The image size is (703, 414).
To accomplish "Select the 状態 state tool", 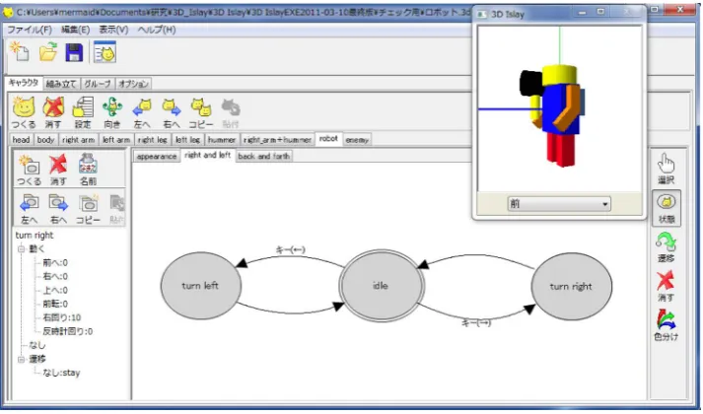I will point(667,208).
